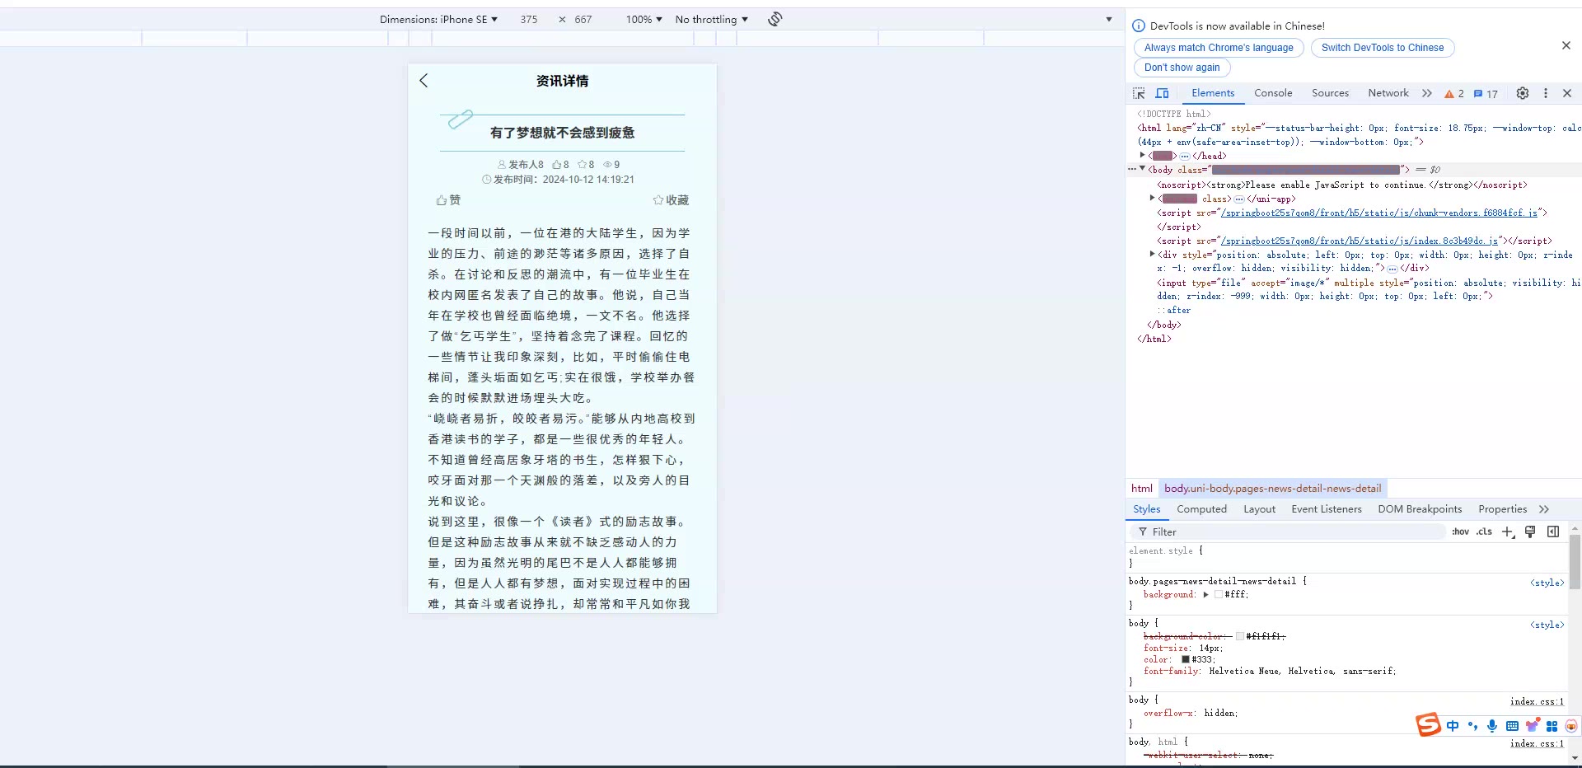Open the Properties tab
The height and width of the screenshot is (768, 1582).
[1502, 509]
